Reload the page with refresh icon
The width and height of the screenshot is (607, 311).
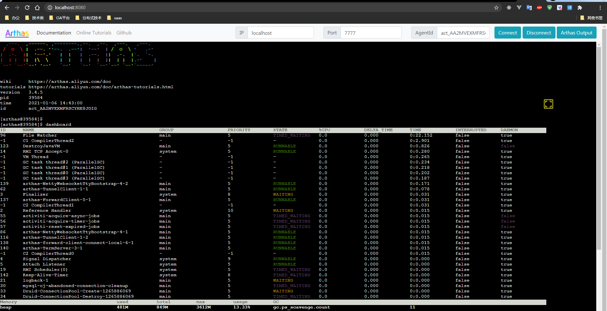[27, 8]
